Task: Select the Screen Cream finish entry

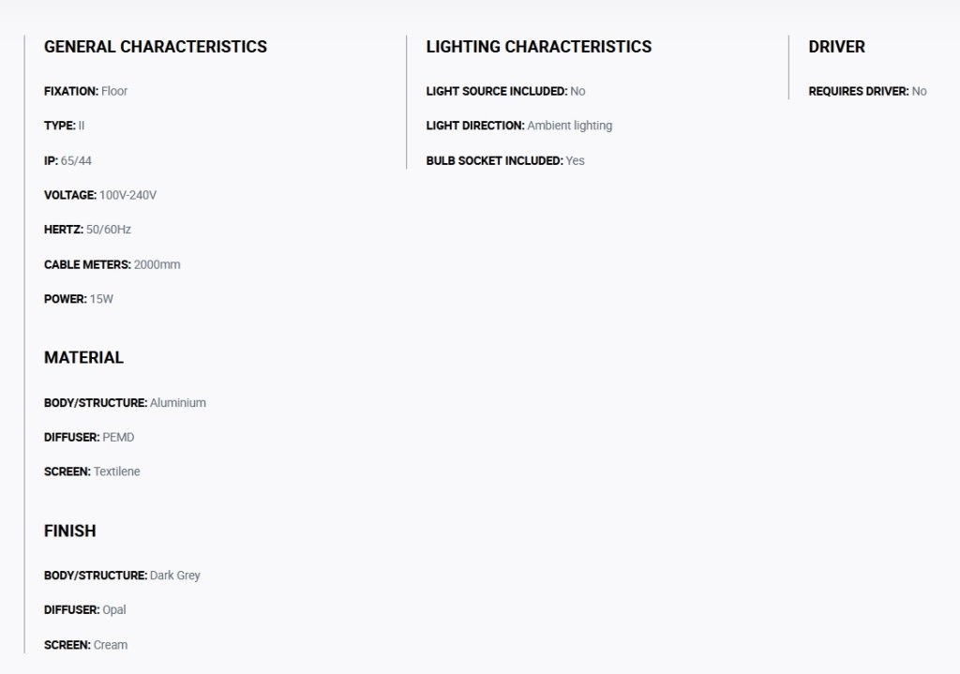Action: tap(85, 645)
